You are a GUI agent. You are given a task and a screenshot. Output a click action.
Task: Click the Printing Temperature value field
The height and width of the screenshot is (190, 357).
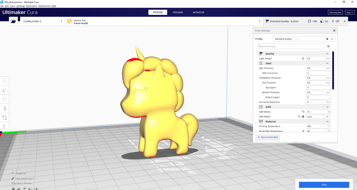pyautogui.click(x=318, y=126)
